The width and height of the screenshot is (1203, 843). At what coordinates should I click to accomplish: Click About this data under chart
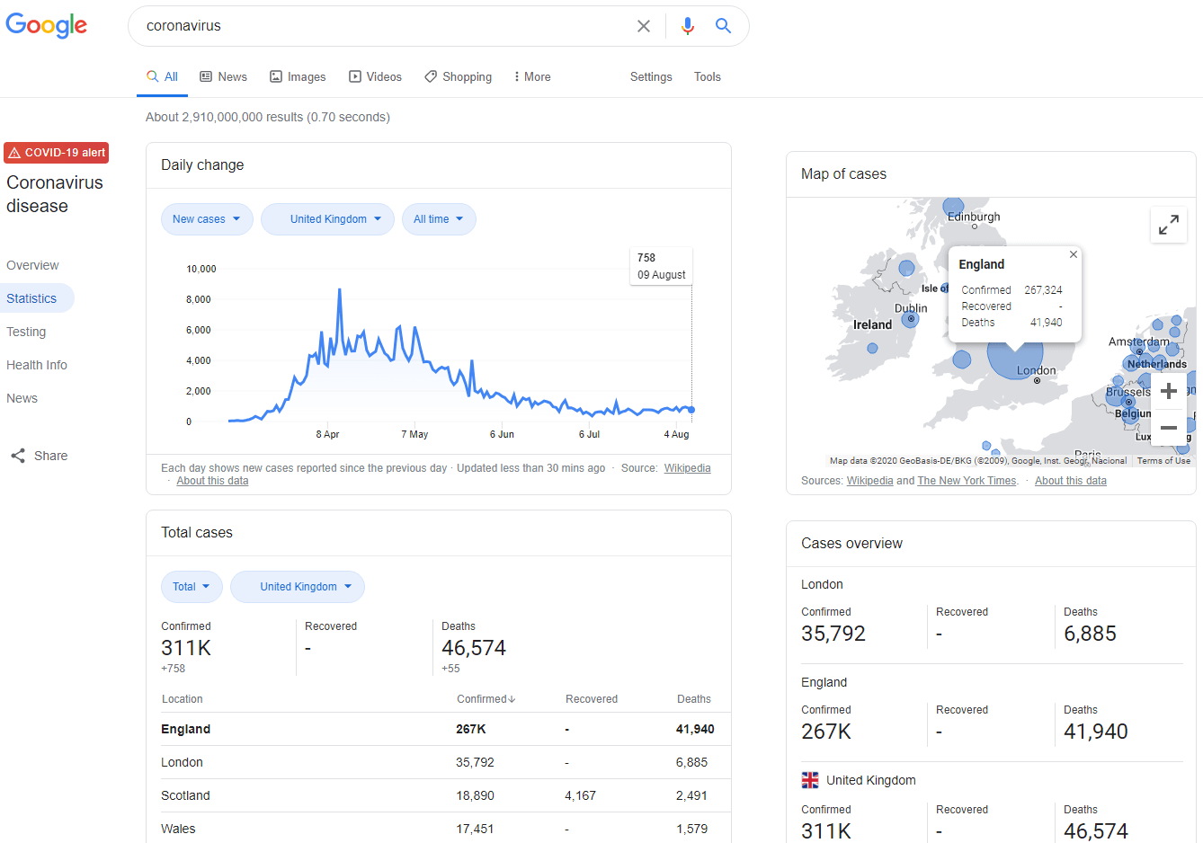(x=212, y=481)
